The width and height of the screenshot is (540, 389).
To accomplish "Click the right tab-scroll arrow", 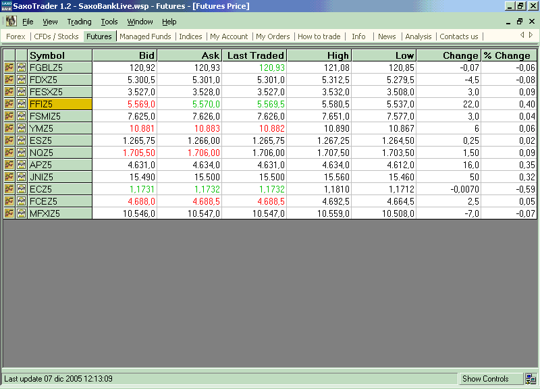I will [x=531, y=35].
